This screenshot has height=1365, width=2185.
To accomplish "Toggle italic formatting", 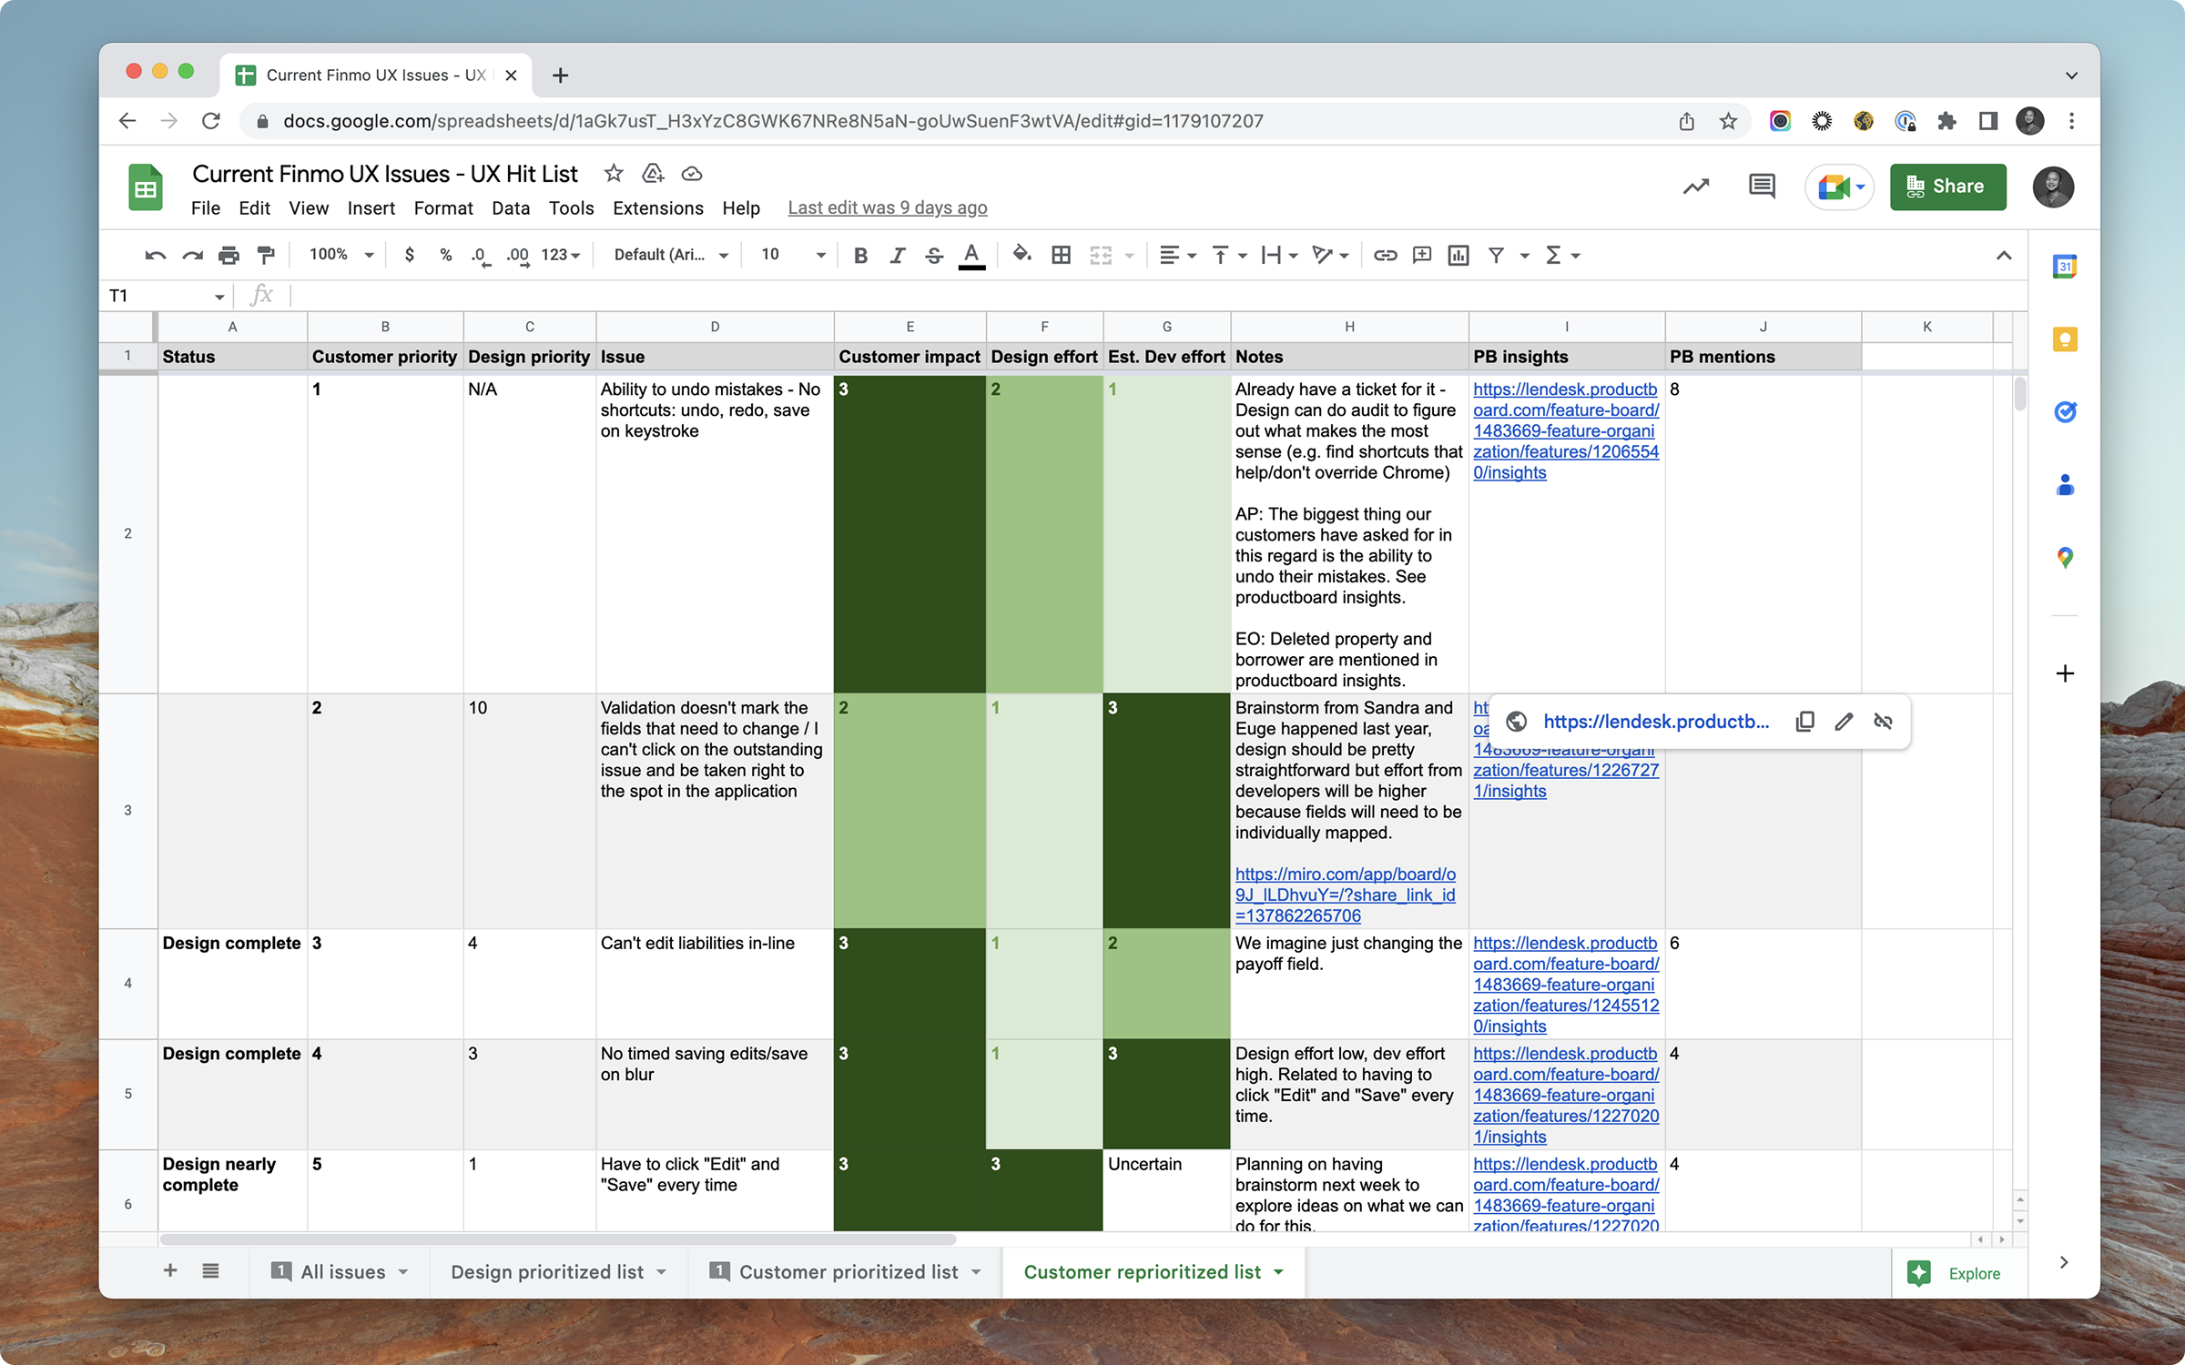I will [x=897, y=255].
